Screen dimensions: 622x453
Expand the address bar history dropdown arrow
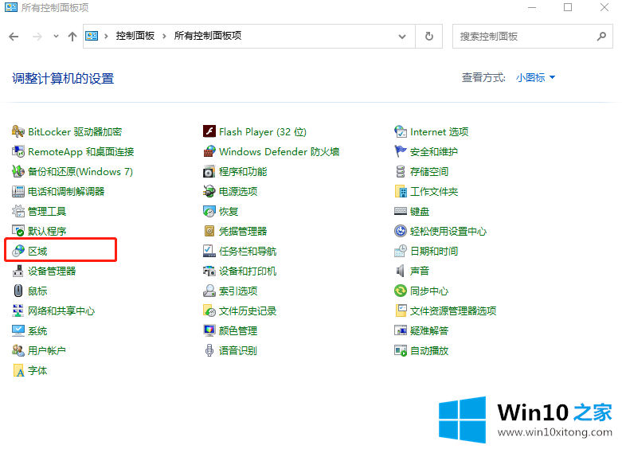pyautogui.click(x=401, y=36)
